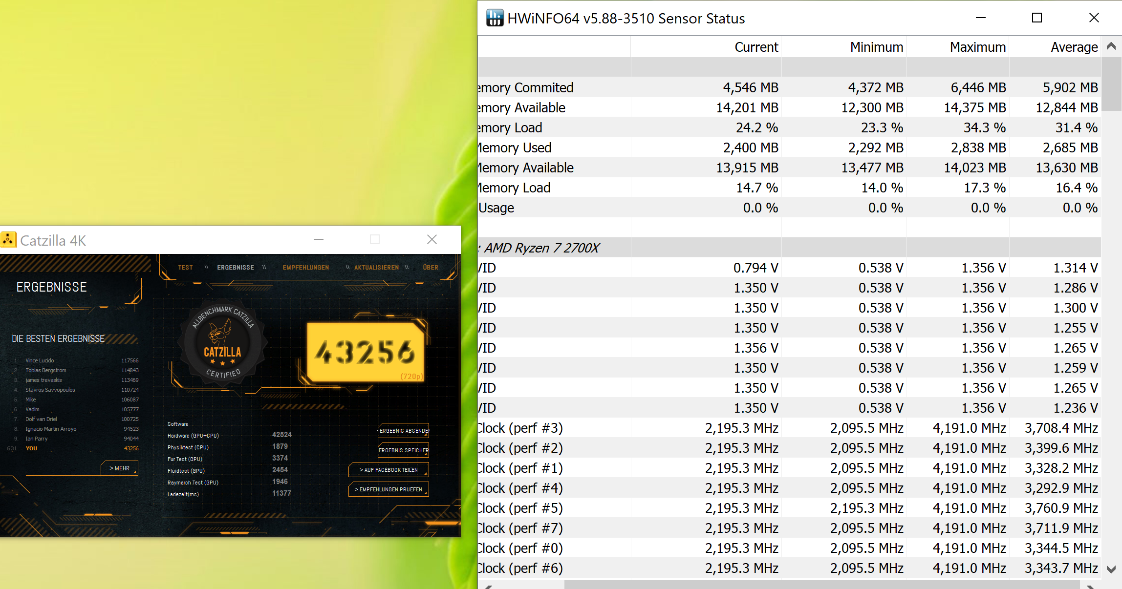The image size is (1122, 589).
Task: Click the ERGEBNIS ABSENDEN button
Action: click(403, 431)
